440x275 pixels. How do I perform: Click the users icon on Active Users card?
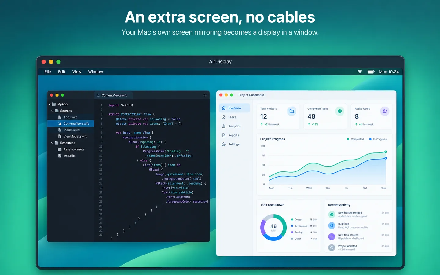point(385,111)
